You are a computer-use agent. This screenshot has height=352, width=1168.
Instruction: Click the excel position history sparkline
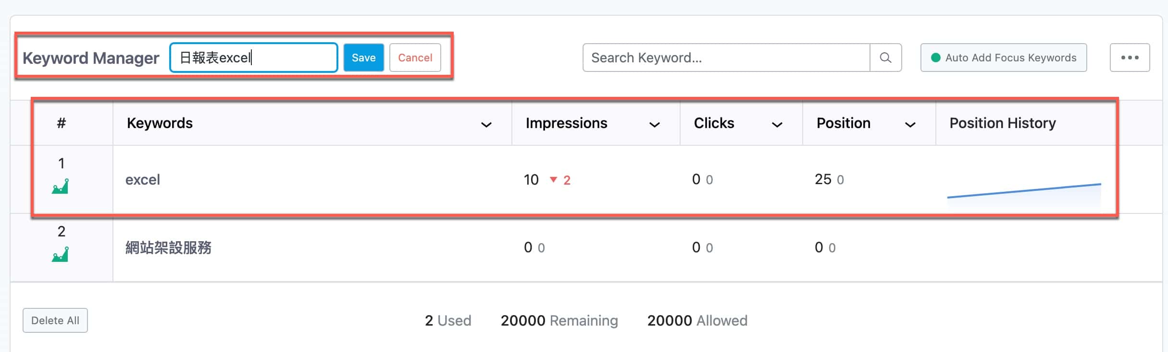coord(1024,194)
